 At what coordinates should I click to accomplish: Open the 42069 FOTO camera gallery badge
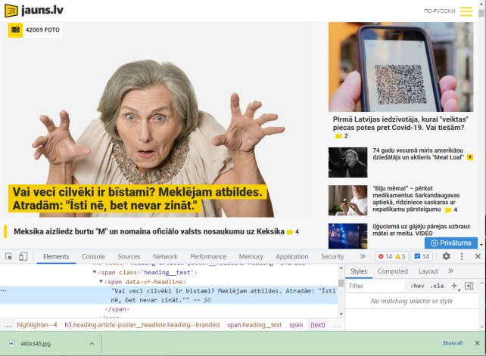point(34,29)
